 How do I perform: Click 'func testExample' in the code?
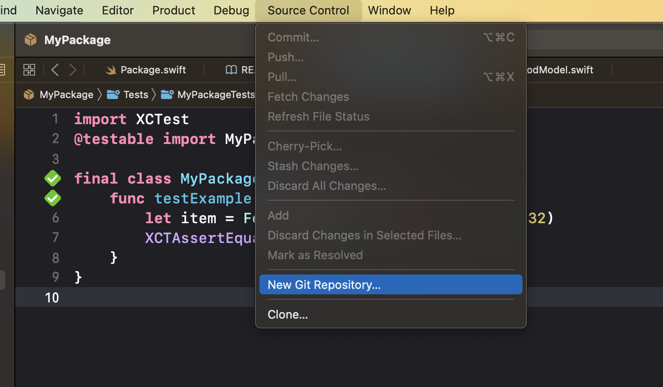(x=181, y=198)
